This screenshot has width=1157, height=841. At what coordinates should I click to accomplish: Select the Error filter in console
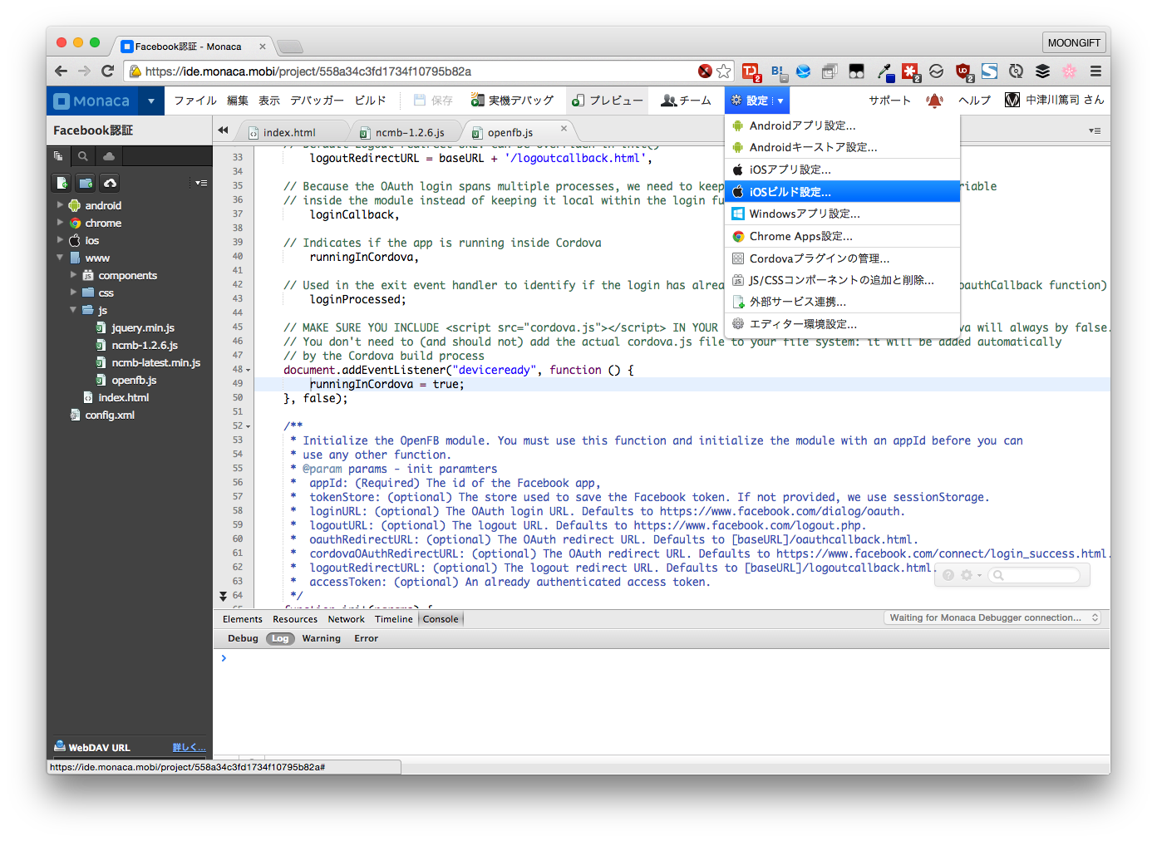coord(366,639)
